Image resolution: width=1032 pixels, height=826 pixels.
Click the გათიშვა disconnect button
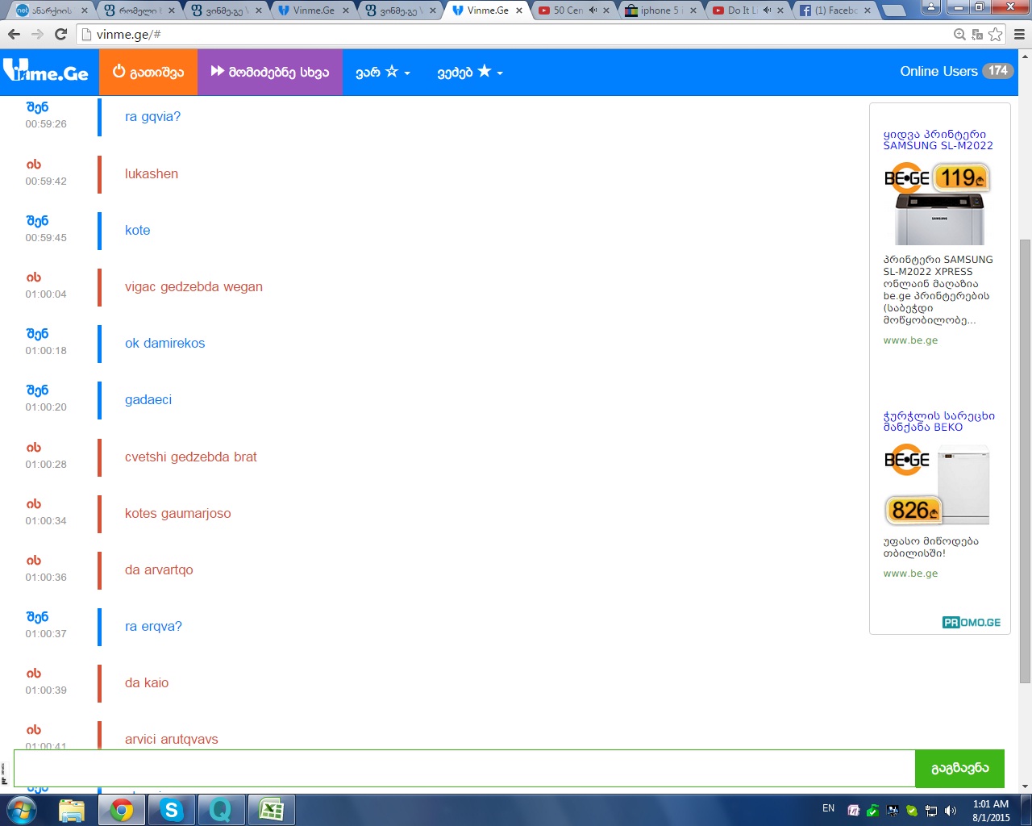148,72
